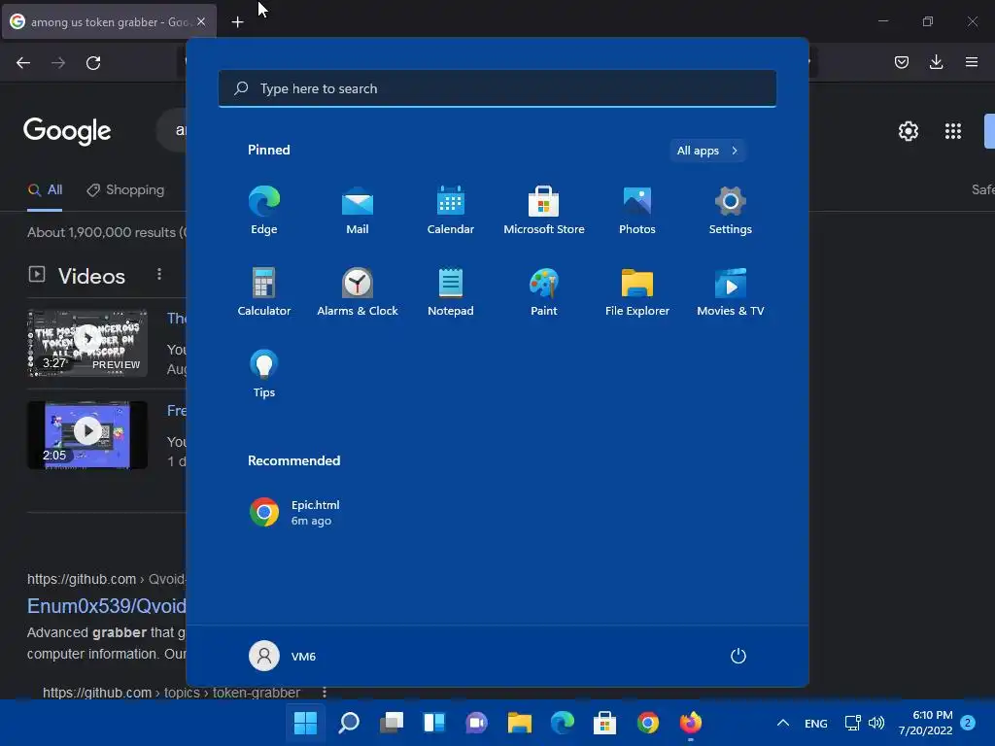Select the among us token grabber tab
Viewport: 995px width, 746px height.
coord(109,21)
